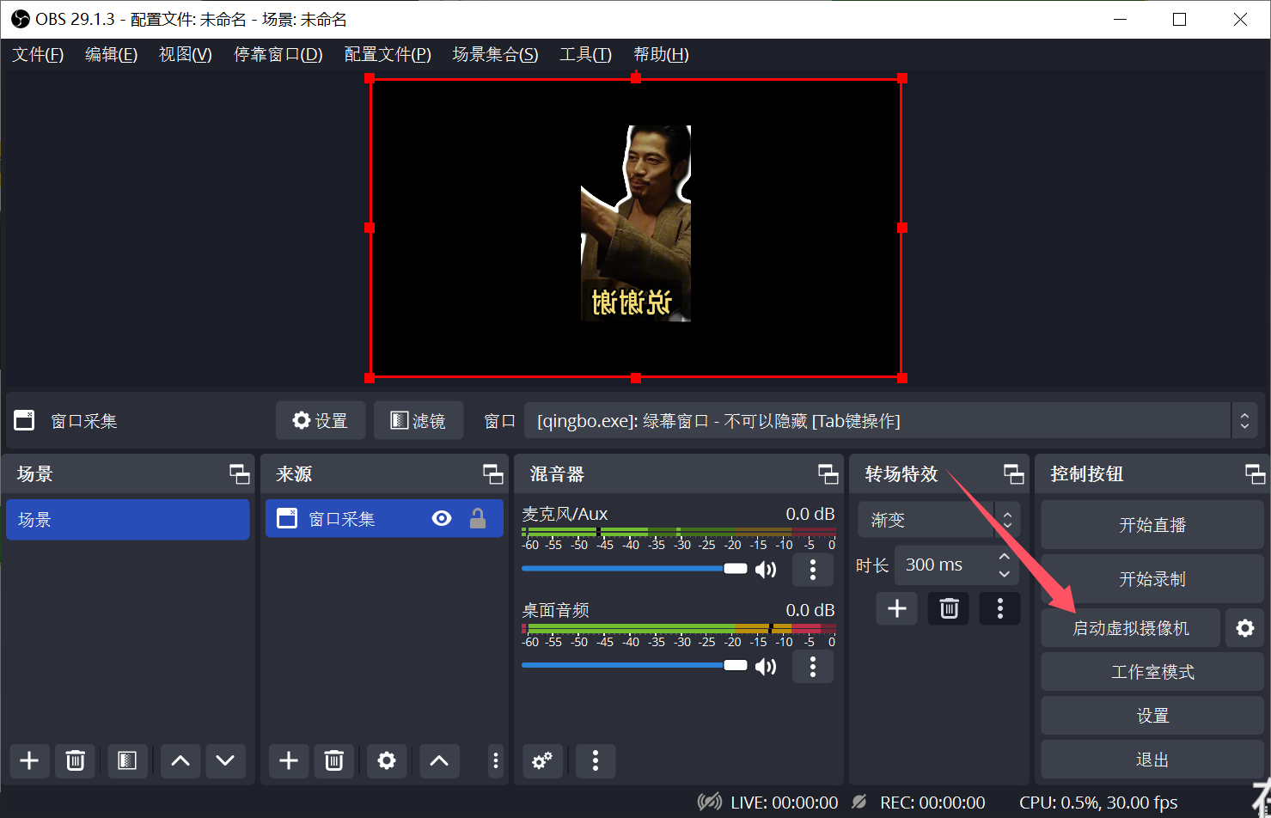Mute 麦克风/Aux speaker icon
This screenshot has width=1271, height=818.
tap(766, 570)
